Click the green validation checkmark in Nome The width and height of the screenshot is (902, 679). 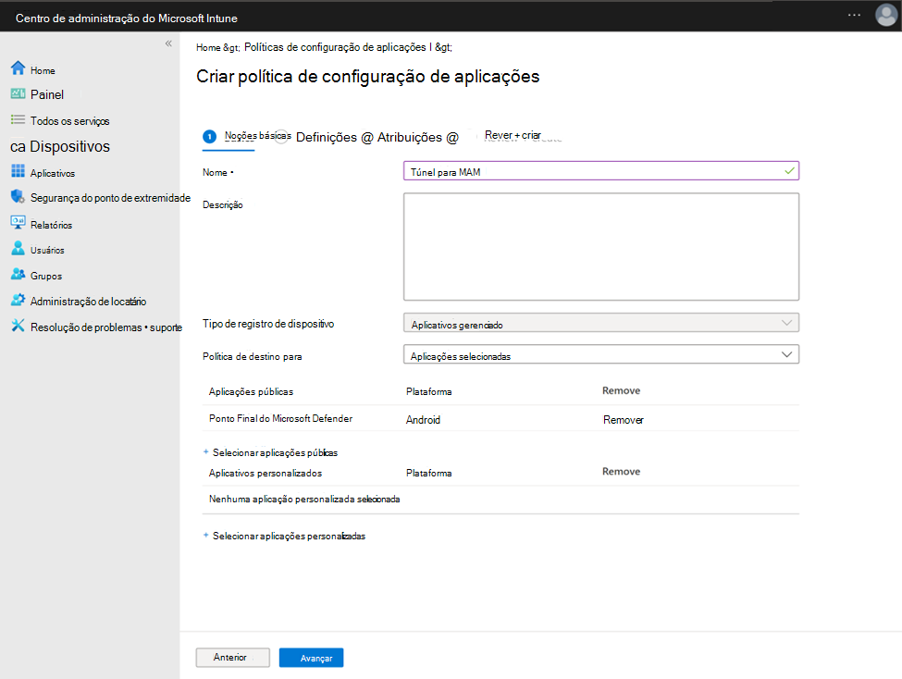(x=789, y=171)
